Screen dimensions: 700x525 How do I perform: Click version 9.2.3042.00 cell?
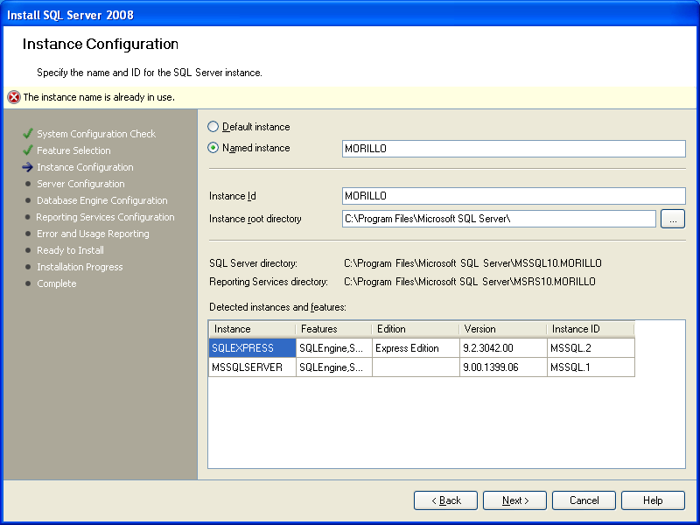(503, 348)
